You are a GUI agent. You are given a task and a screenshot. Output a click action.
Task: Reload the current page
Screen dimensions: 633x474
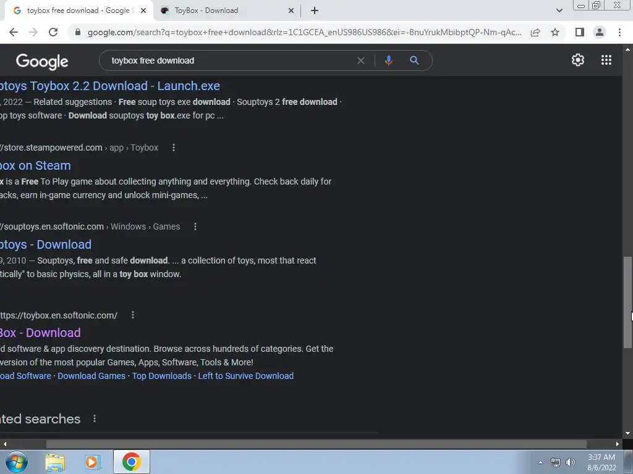pyautogui.click(x=53, y=32)
